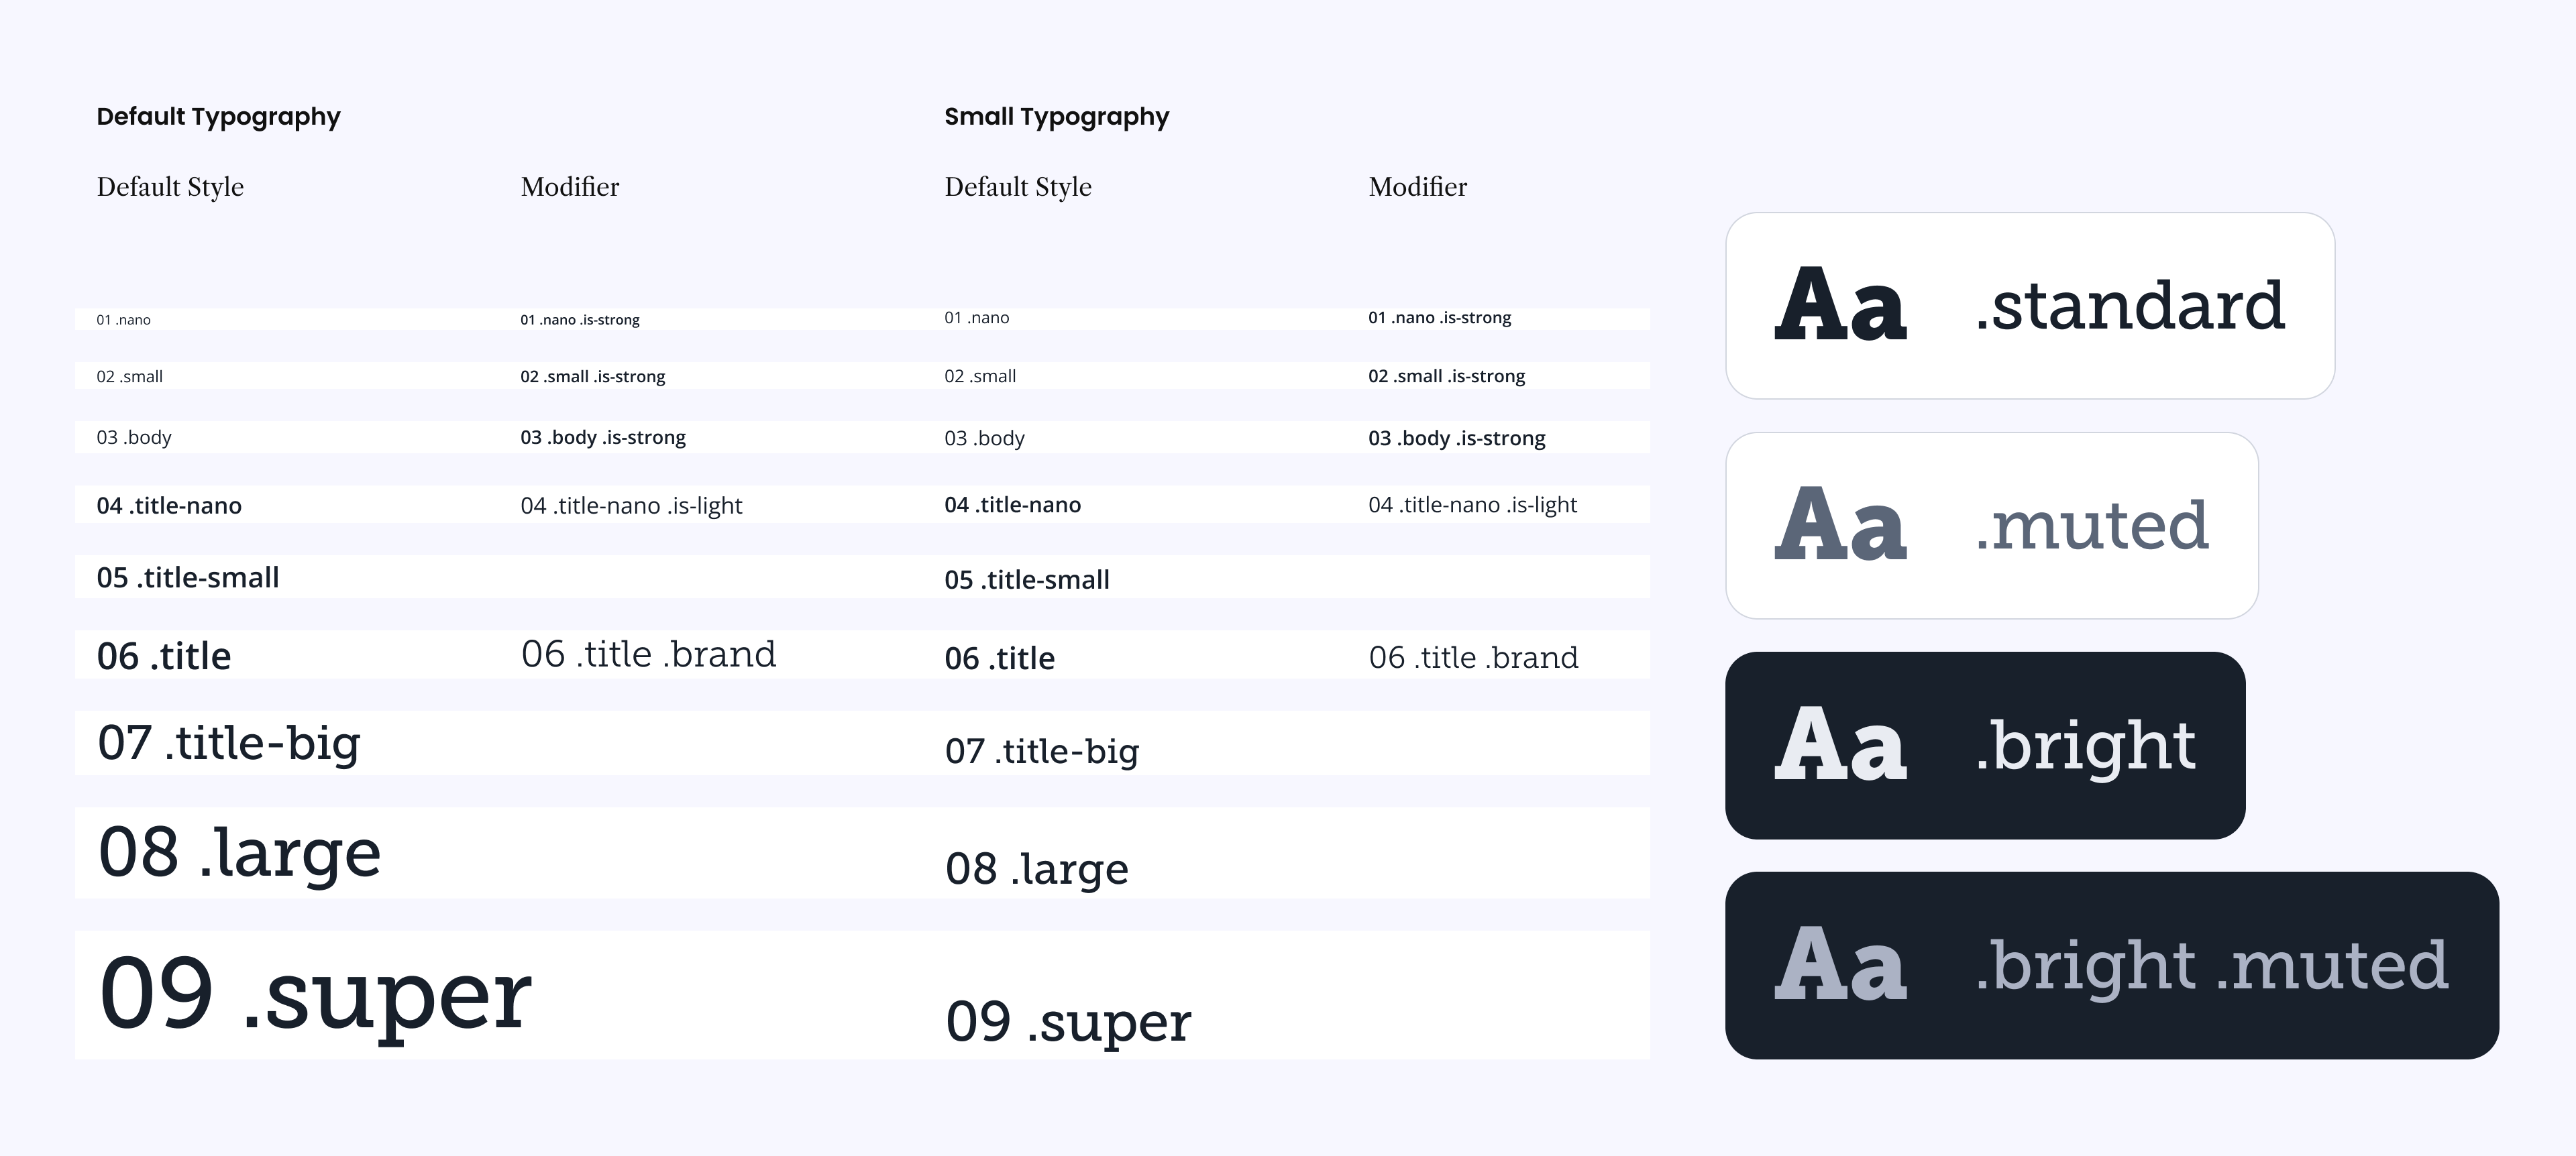This screenshot has height=1156, width=2576.
Task: Pick "03 .body" in Small Typography section
Action: tap(985, 439)
